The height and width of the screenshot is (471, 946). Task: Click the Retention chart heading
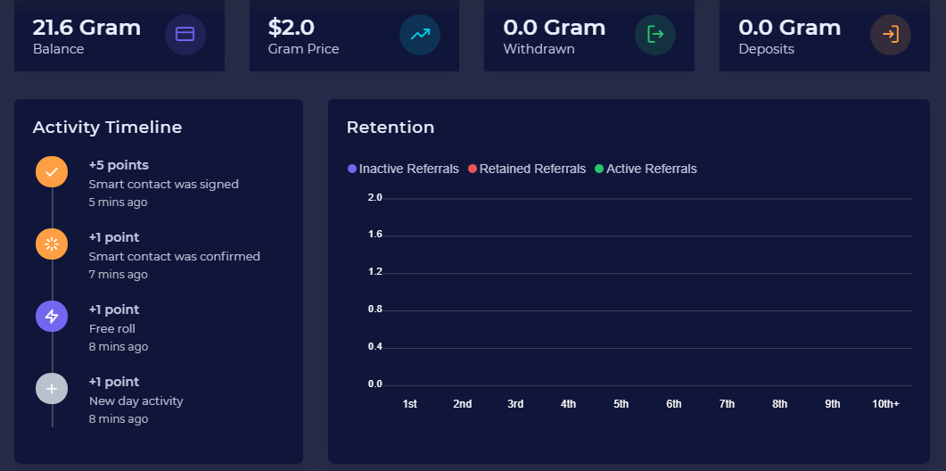391,128
